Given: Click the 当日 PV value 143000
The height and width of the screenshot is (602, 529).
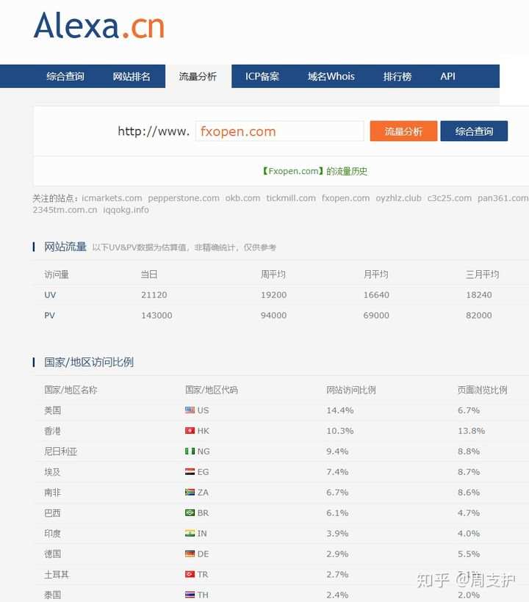Looking at the screenshot, I should (156, 315).
